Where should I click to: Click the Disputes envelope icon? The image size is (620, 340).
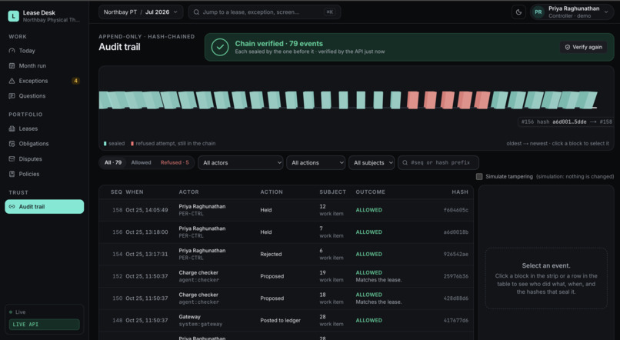click(x=12, y=159)
